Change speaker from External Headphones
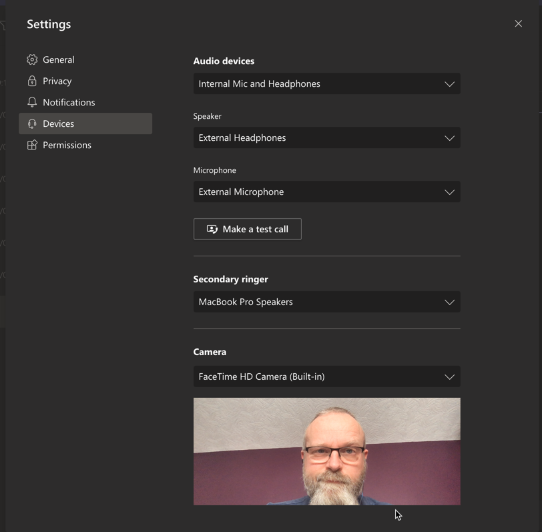The width and height of the screenshot is (542, 532). (326, 138)
